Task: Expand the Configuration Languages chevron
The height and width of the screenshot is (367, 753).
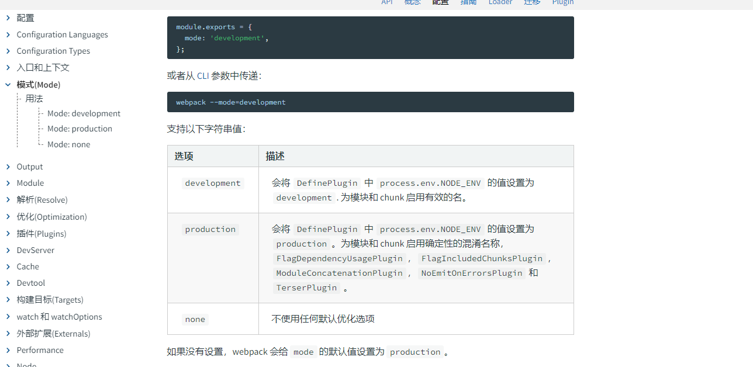Action: coord(8,34)
